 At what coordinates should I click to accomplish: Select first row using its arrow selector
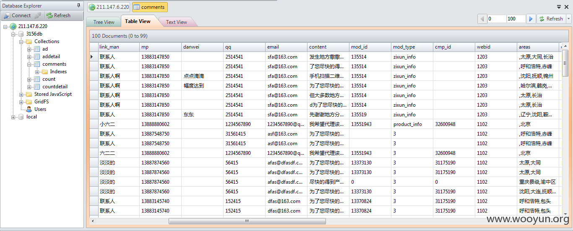point(94,56)
